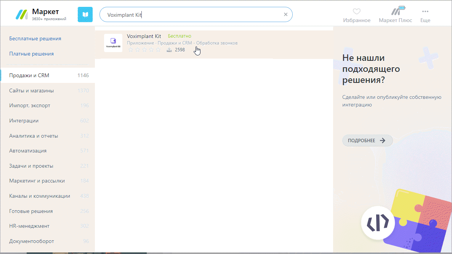The image size is (452, 254).
Task: Click the Market logo icon
Action: click(22, 14)
